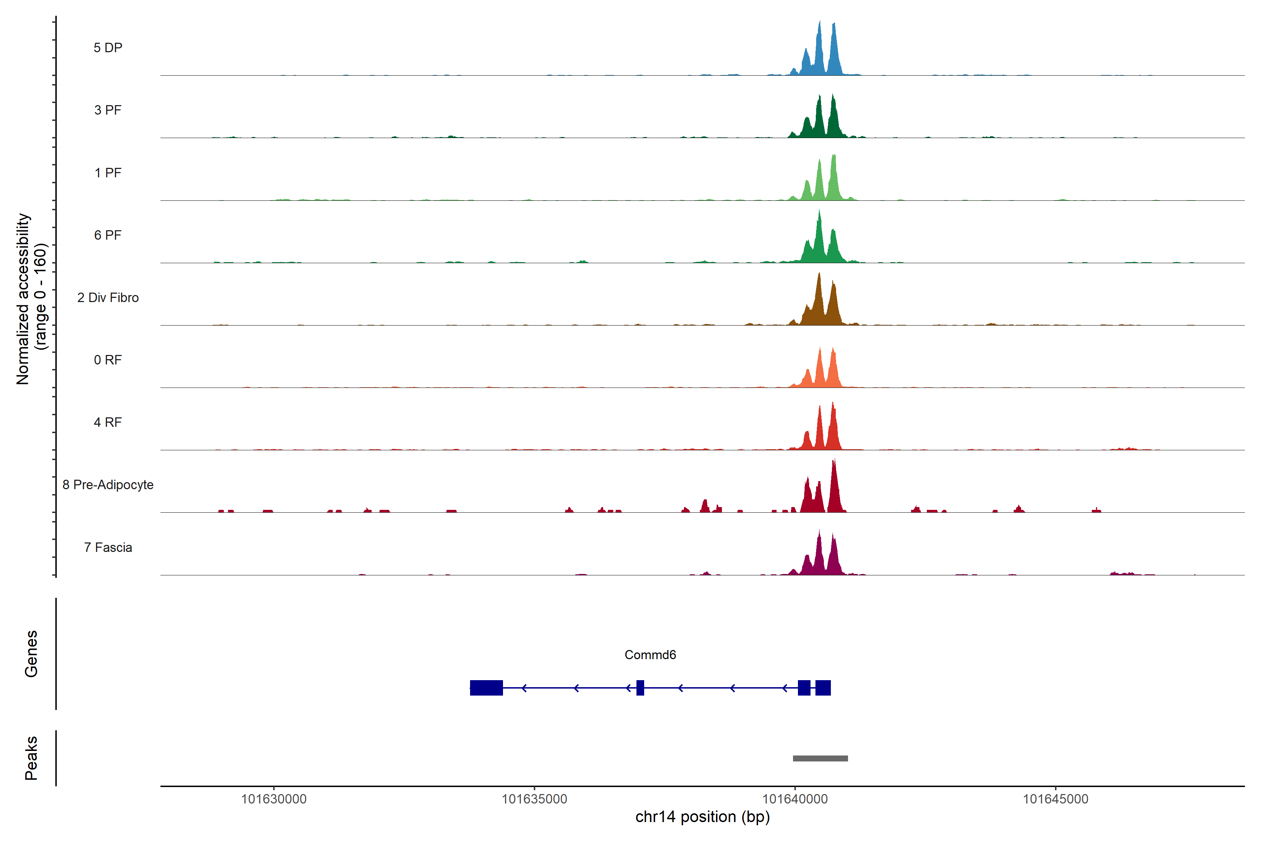Click the Commd6 gene name
Viewport: 1261px width, 841px height.
click(x=650, y=655)
